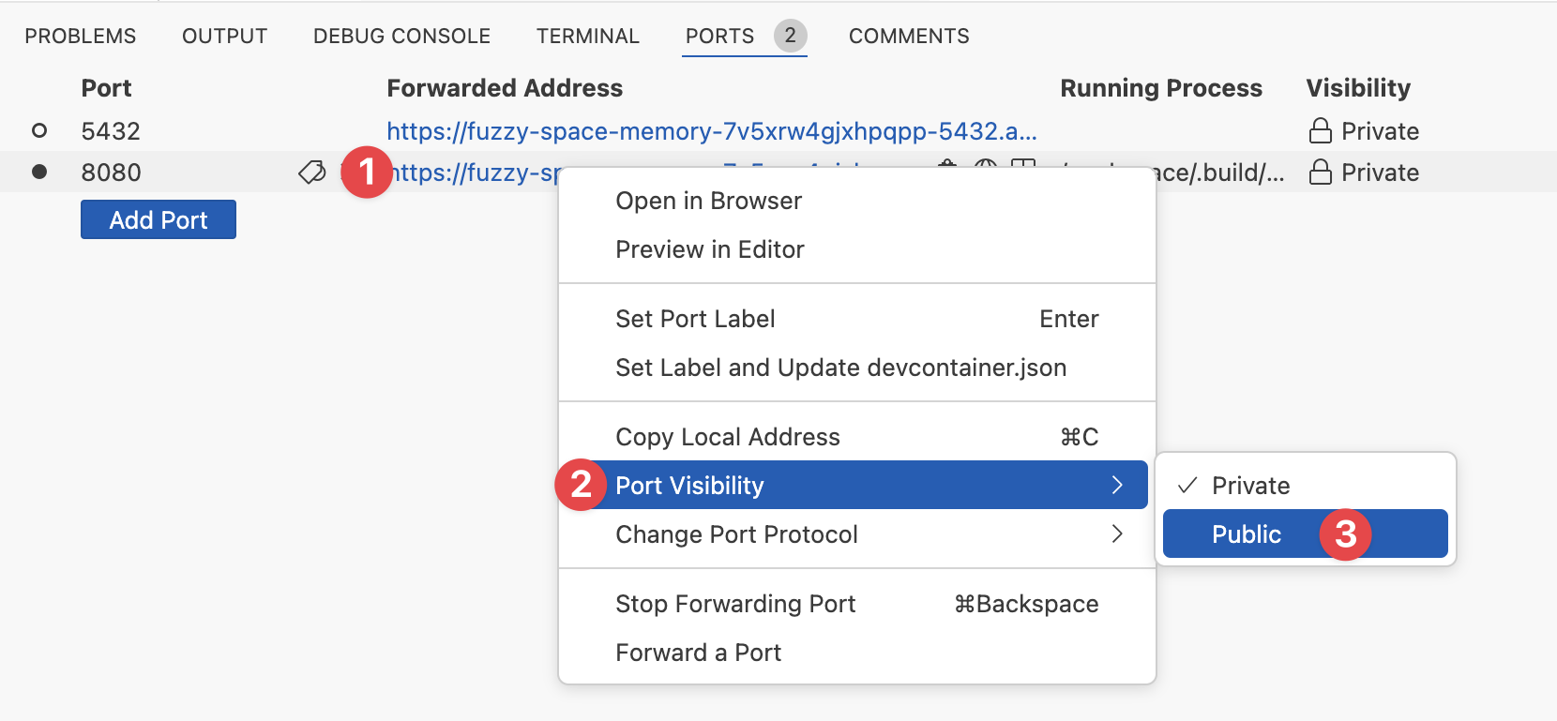Expand the Change Port Protocol submenu arrow
The width and height of the screenshot is (1557, 721).
click(x=1116, y=534)
